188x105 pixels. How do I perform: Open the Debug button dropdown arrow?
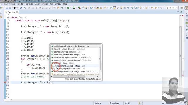pyautogui.click(x=65, y=8)
